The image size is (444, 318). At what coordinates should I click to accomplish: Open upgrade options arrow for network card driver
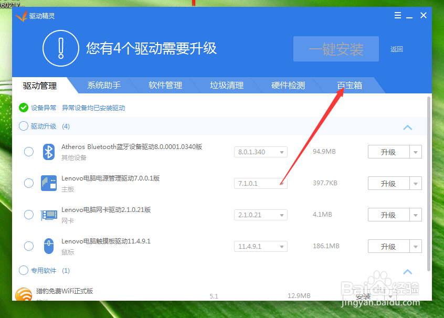416,215
